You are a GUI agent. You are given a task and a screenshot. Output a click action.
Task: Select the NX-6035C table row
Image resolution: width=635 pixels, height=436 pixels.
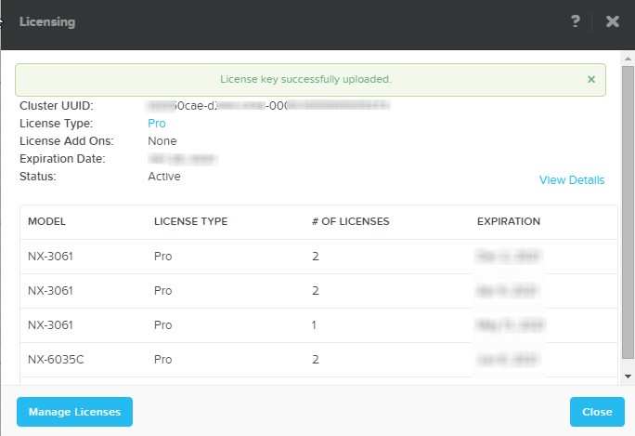317,360
